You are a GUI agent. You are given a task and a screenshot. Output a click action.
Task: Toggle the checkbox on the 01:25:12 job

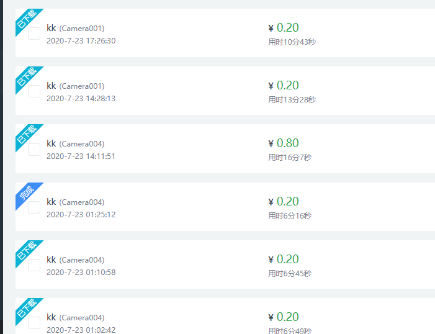pos(34,207)
